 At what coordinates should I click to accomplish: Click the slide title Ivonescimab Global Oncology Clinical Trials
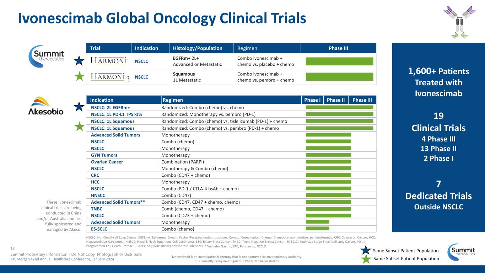click(x=162, y=18)
